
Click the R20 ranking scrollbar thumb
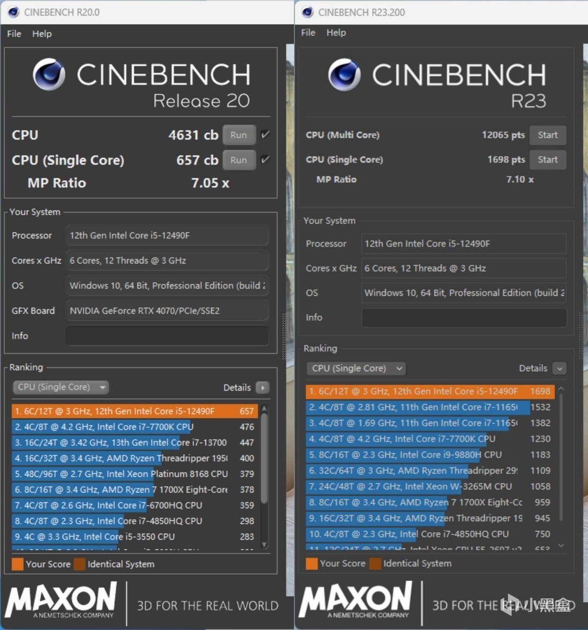[265, 458]
